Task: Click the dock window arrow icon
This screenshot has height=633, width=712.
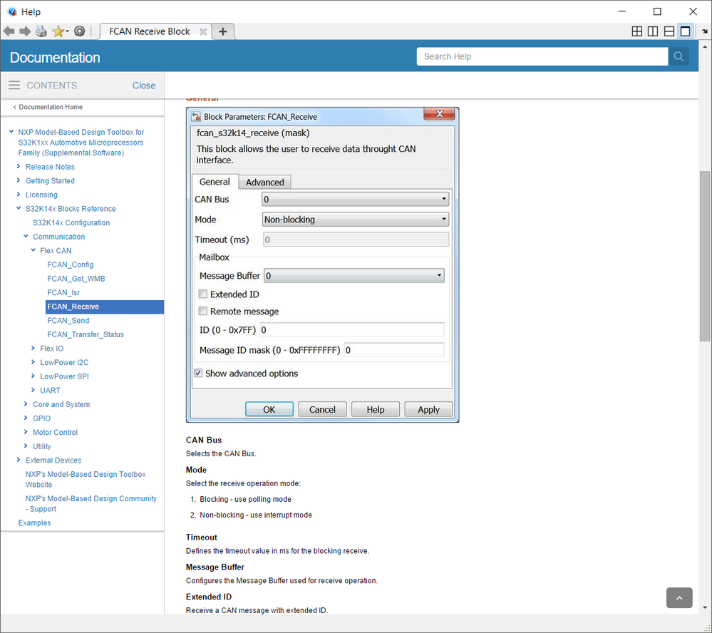Action: pos(704,31)
